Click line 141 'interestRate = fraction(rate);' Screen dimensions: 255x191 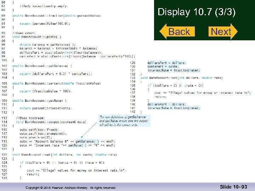[174, 108]
